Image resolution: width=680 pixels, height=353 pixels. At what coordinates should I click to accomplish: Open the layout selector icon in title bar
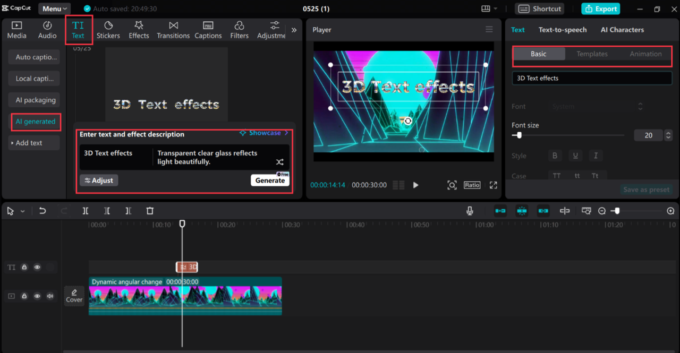tap(486, 8)
